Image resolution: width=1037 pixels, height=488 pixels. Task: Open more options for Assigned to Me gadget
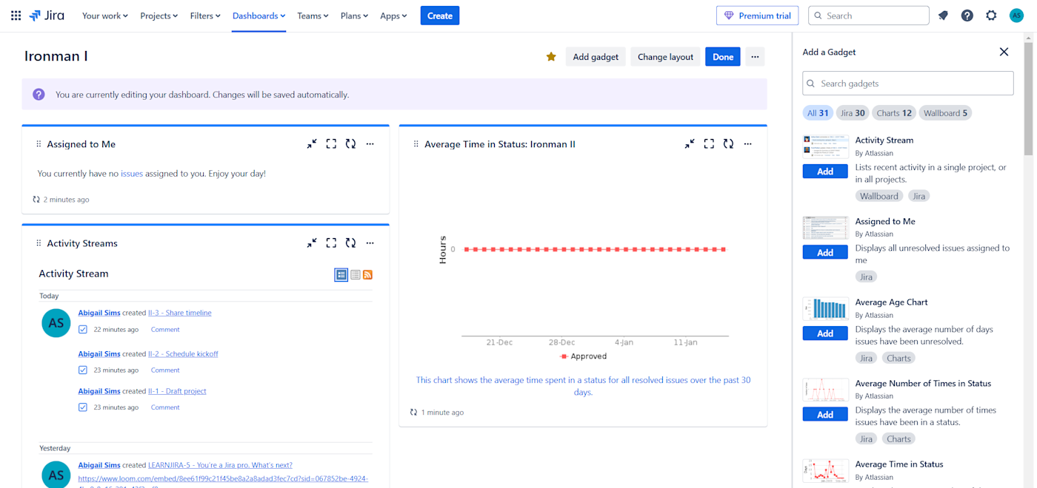click(x=370, y=144)
